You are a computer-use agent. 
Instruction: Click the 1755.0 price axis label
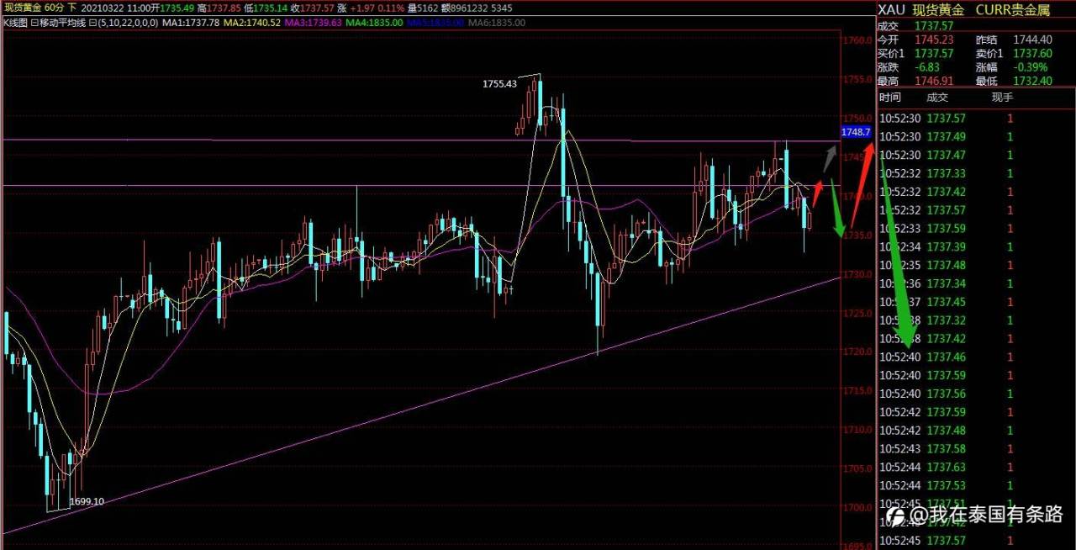coord(857,79)
